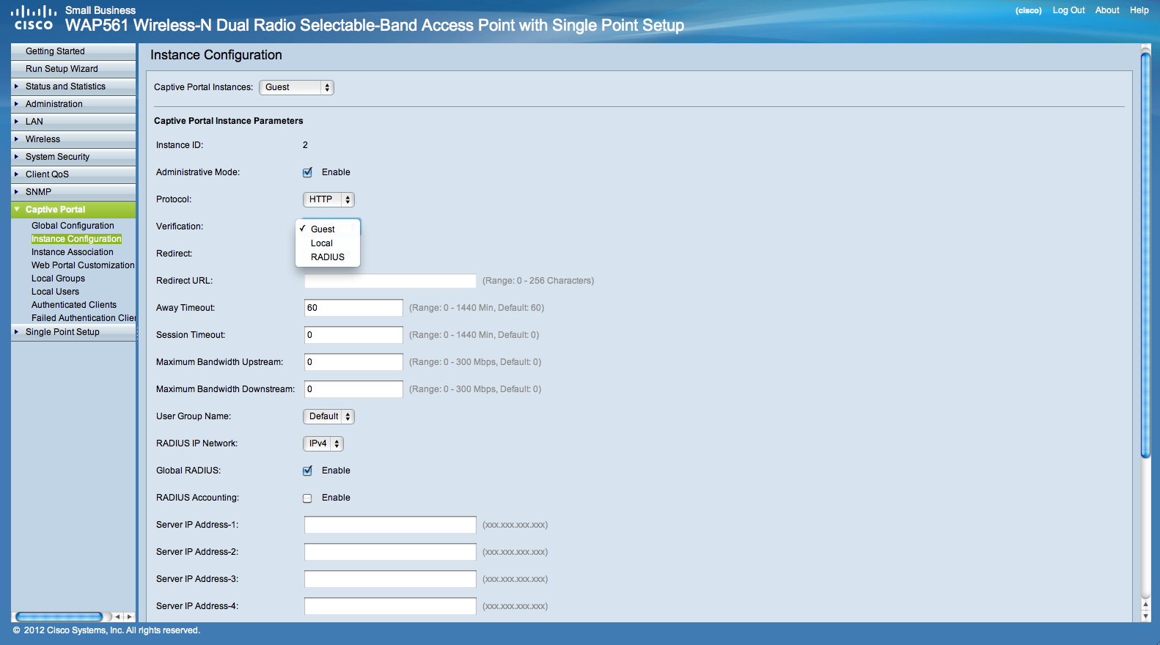Open Instance Association page
The image size is (1160, 645).
coord(72,252)
